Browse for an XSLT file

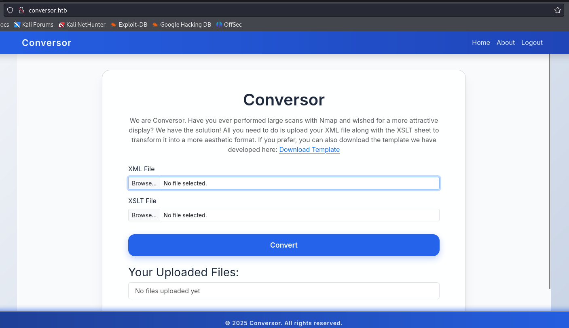(144, 215)
